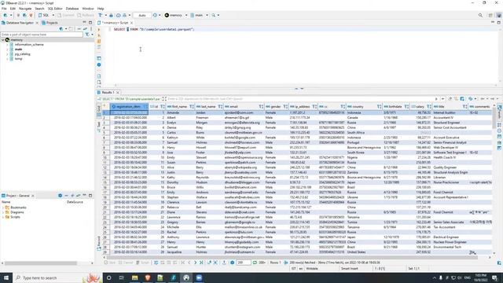Select the temp schema in navigator
The width and height of the screenshot is (503, 283).
[x=18, y=59]
